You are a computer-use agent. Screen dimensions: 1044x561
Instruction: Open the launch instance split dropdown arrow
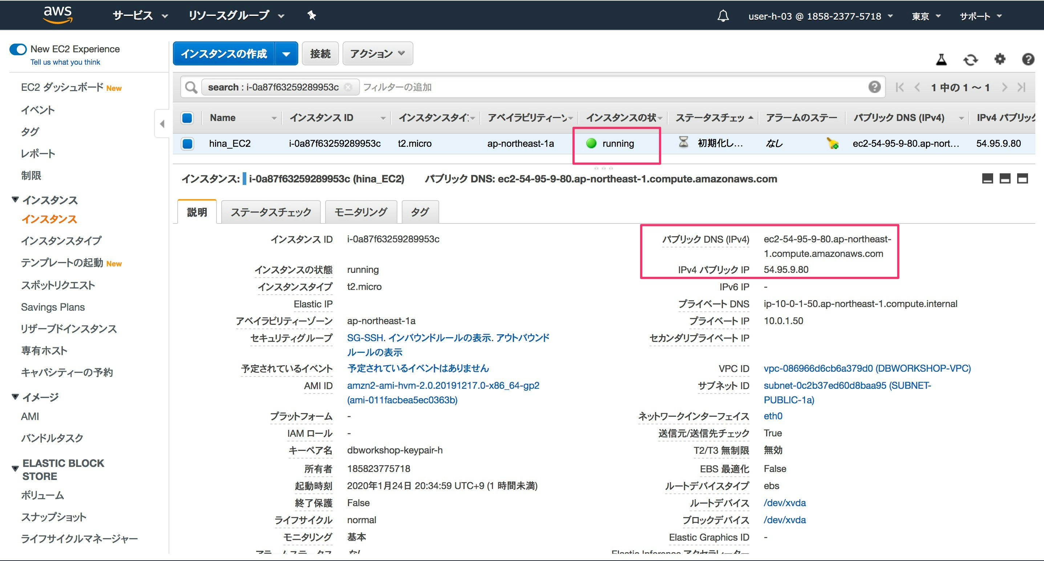pyautogui.click(x=286, y=53)
